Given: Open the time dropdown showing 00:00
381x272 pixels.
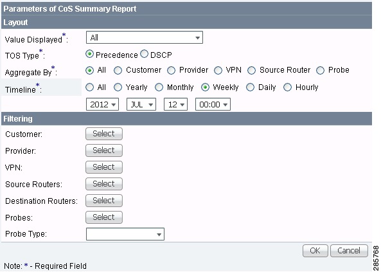Looking at the screenshot, I should tap(213, 104).
